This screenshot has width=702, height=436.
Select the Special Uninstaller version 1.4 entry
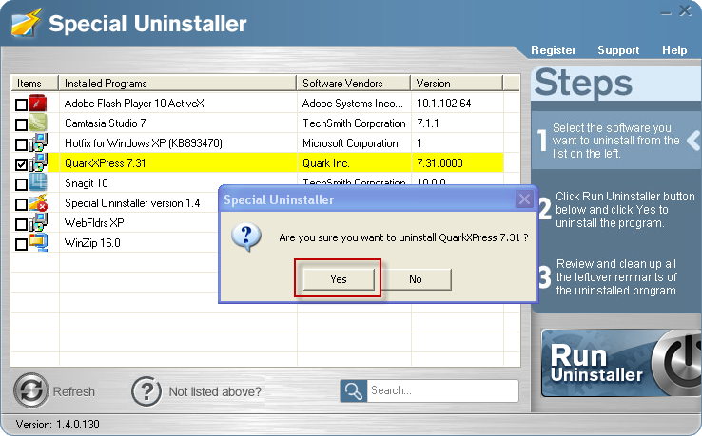point(132,203)
